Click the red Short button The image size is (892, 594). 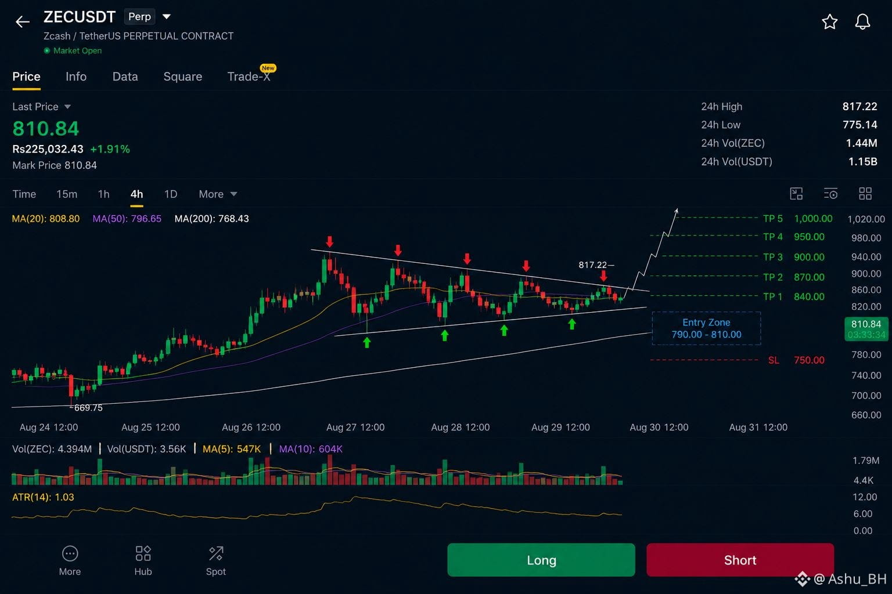point(740,560)
